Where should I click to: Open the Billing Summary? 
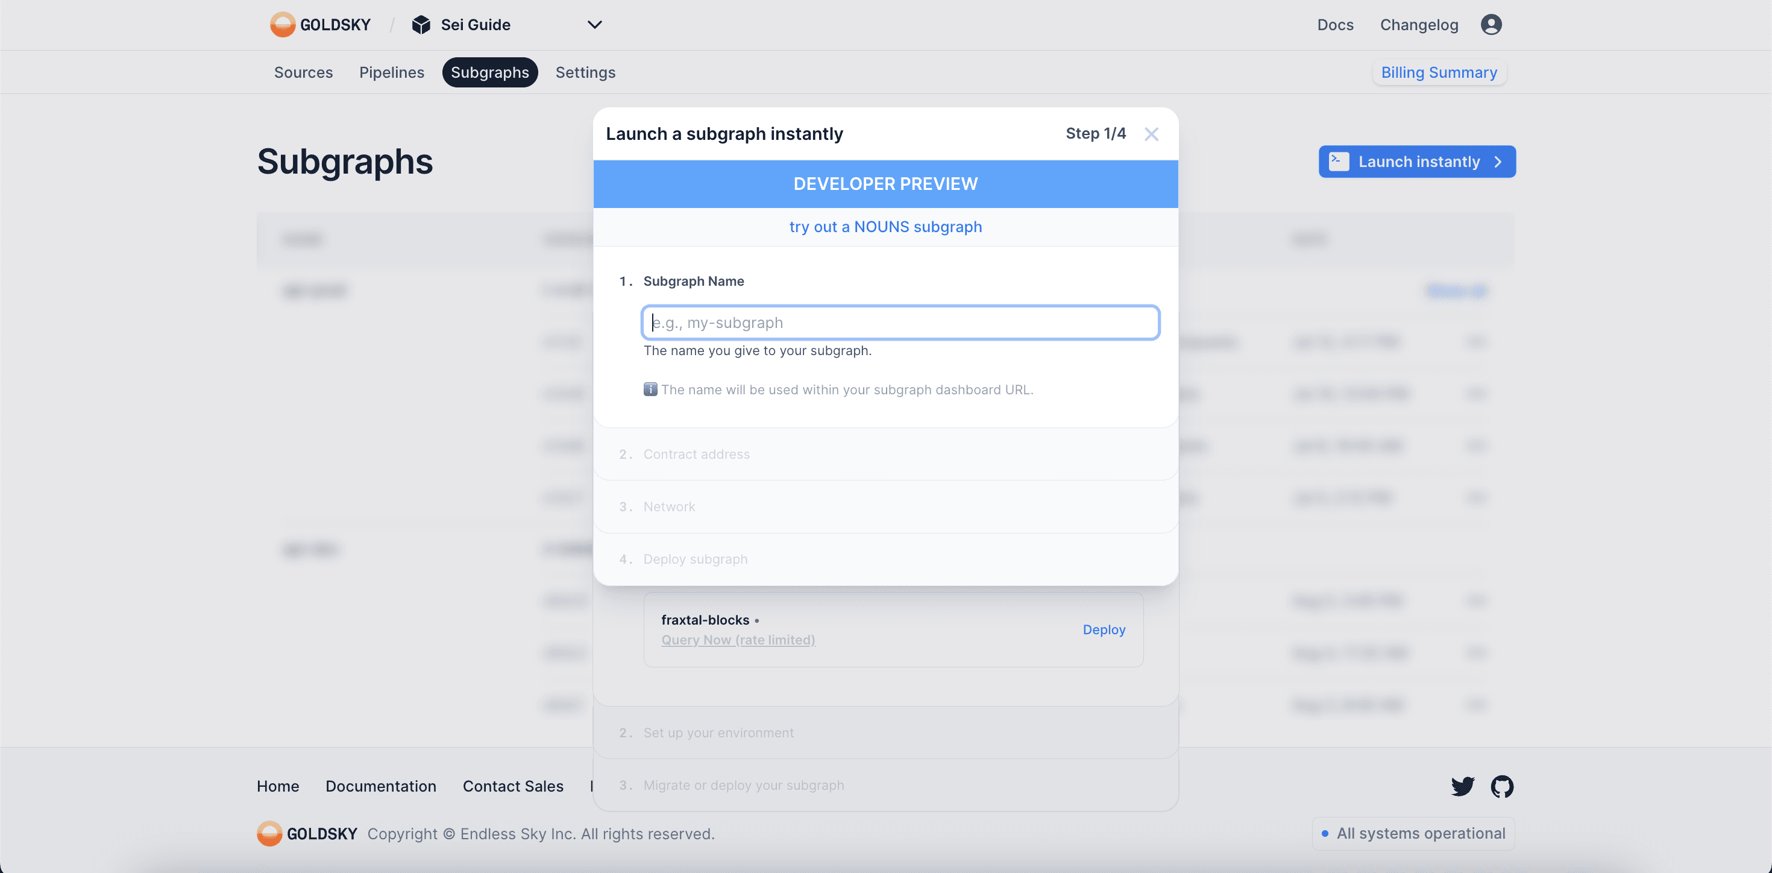[x=1438, y=72]
